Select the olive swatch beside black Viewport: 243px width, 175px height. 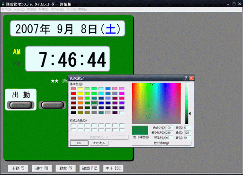pyautogui.click(x=81, y=112)
